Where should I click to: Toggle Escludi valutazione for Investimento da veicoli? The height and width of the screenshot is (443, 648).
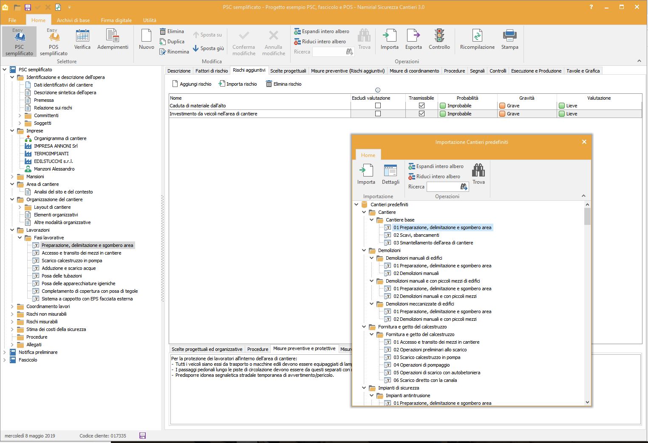(378, 114)
